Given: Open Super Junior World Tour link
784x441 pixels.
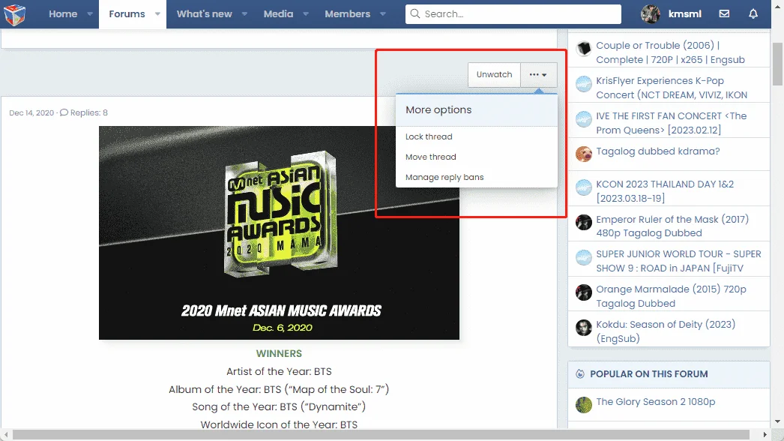Looking at the screenshot, I should pos(678,261).
